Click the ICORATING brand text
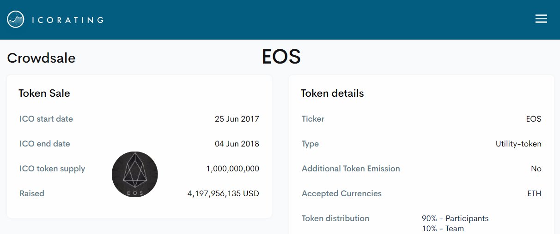This screenshot has width=560, height=234. tap(67, 20)
